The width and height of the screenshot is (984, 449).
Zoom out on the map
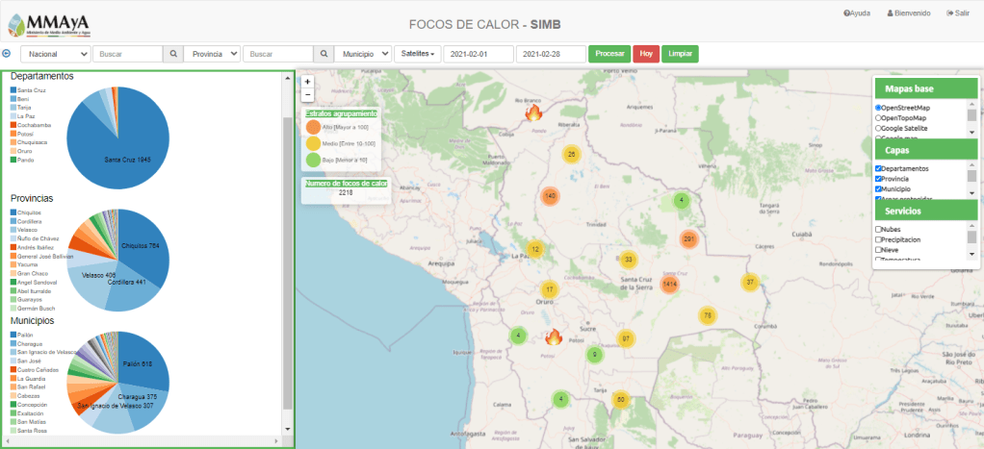click(x=307, y=95)
